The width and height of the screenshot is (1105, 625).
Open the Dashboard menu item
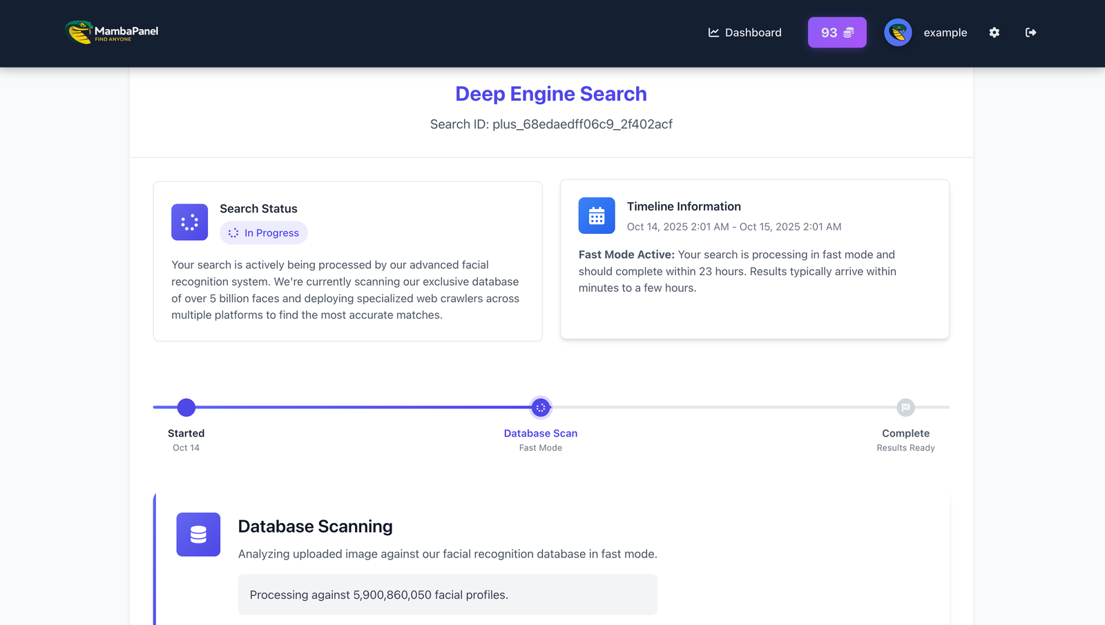pos(744,32)
